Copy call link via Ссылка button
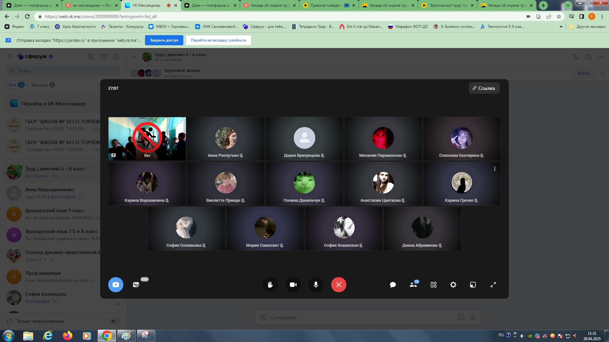Viewport: 609px width, 342px height. 484,88
